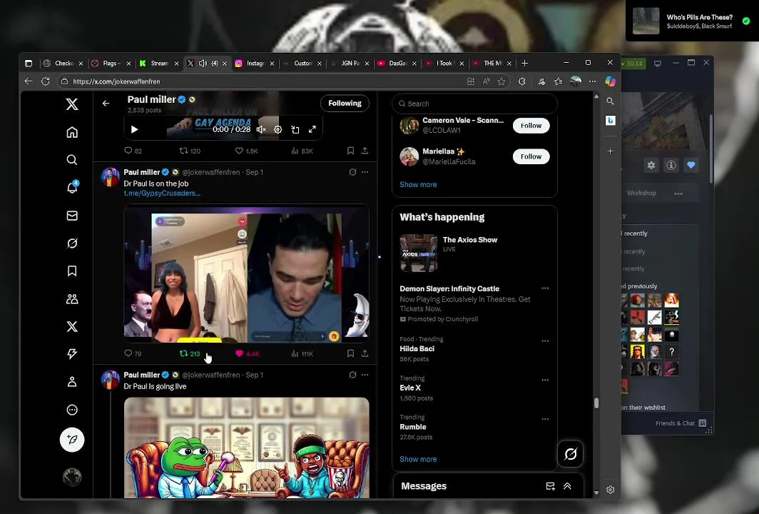
Task: Unmute the video volume
Action: (x=261, y=129)
